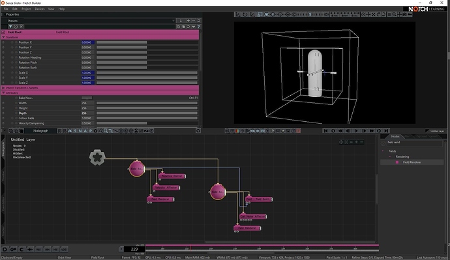The height and width of the screenshot is (260, 450).
Task: Click the current frame number 229 field
Action: click(x=134, y=249)
